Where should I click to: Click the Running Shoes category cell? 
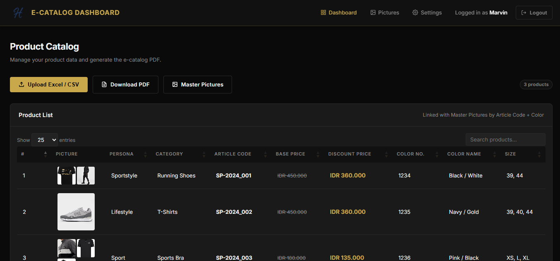[177, 175]
